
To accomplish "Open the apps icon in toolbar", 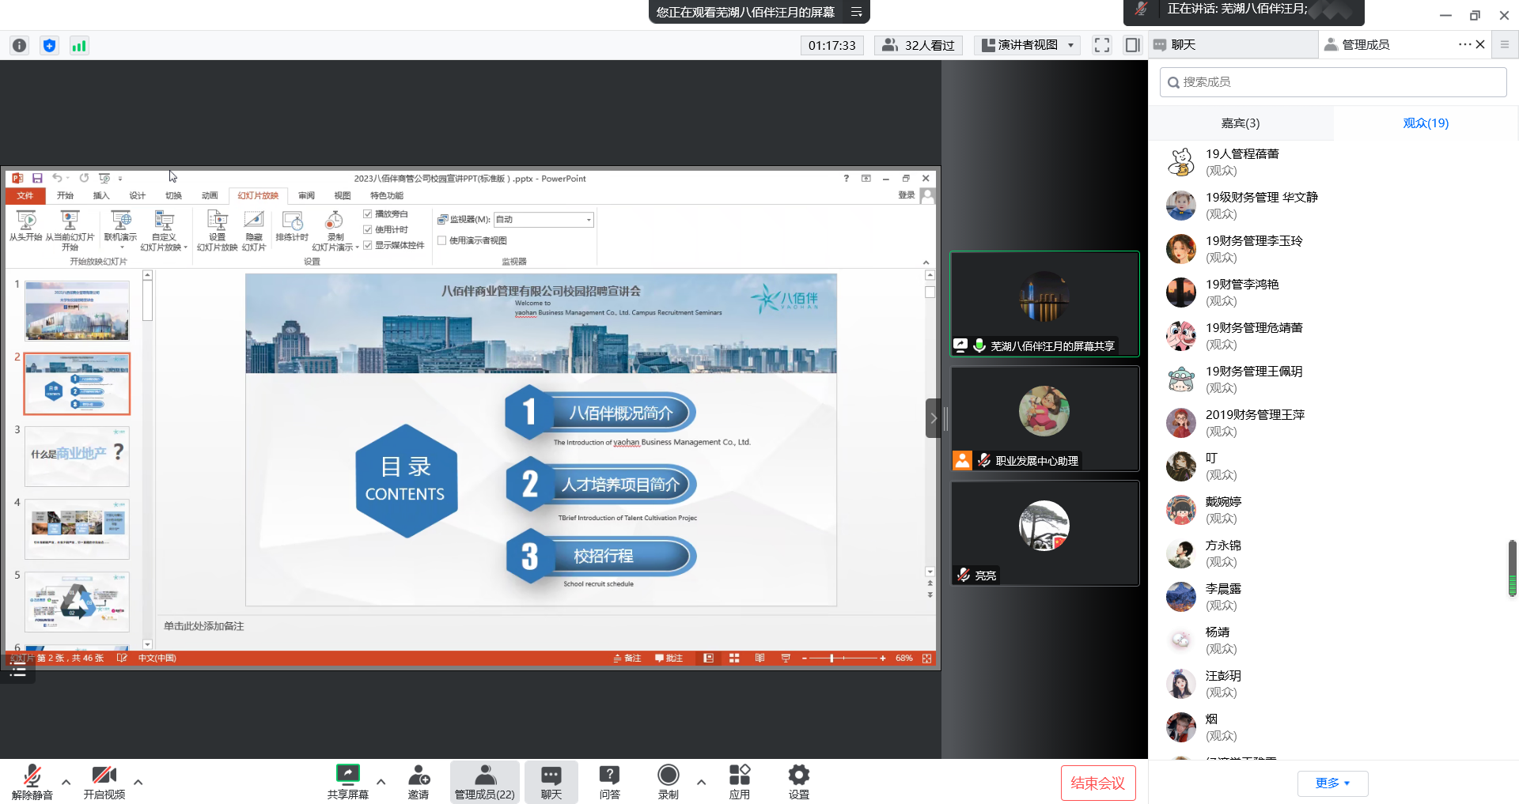I will point(739,775).
